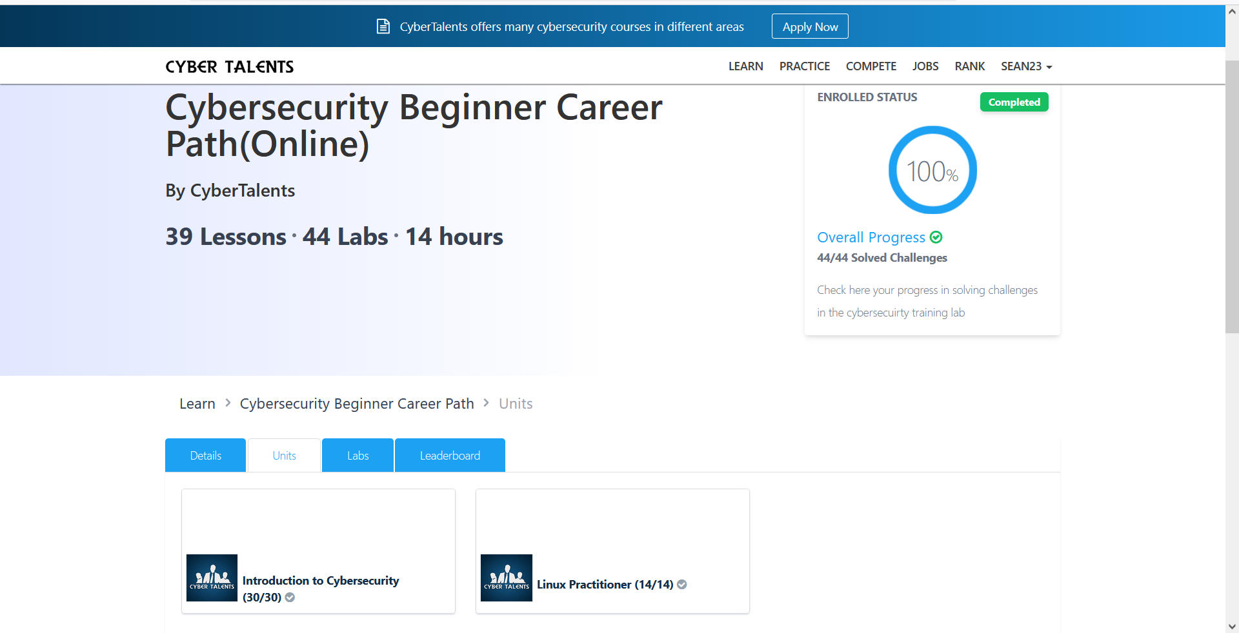The width and height of the screenshot is (1239, 633).
Task: Click the 44/44 Solved Challenges text
Action: coord(882,258)
